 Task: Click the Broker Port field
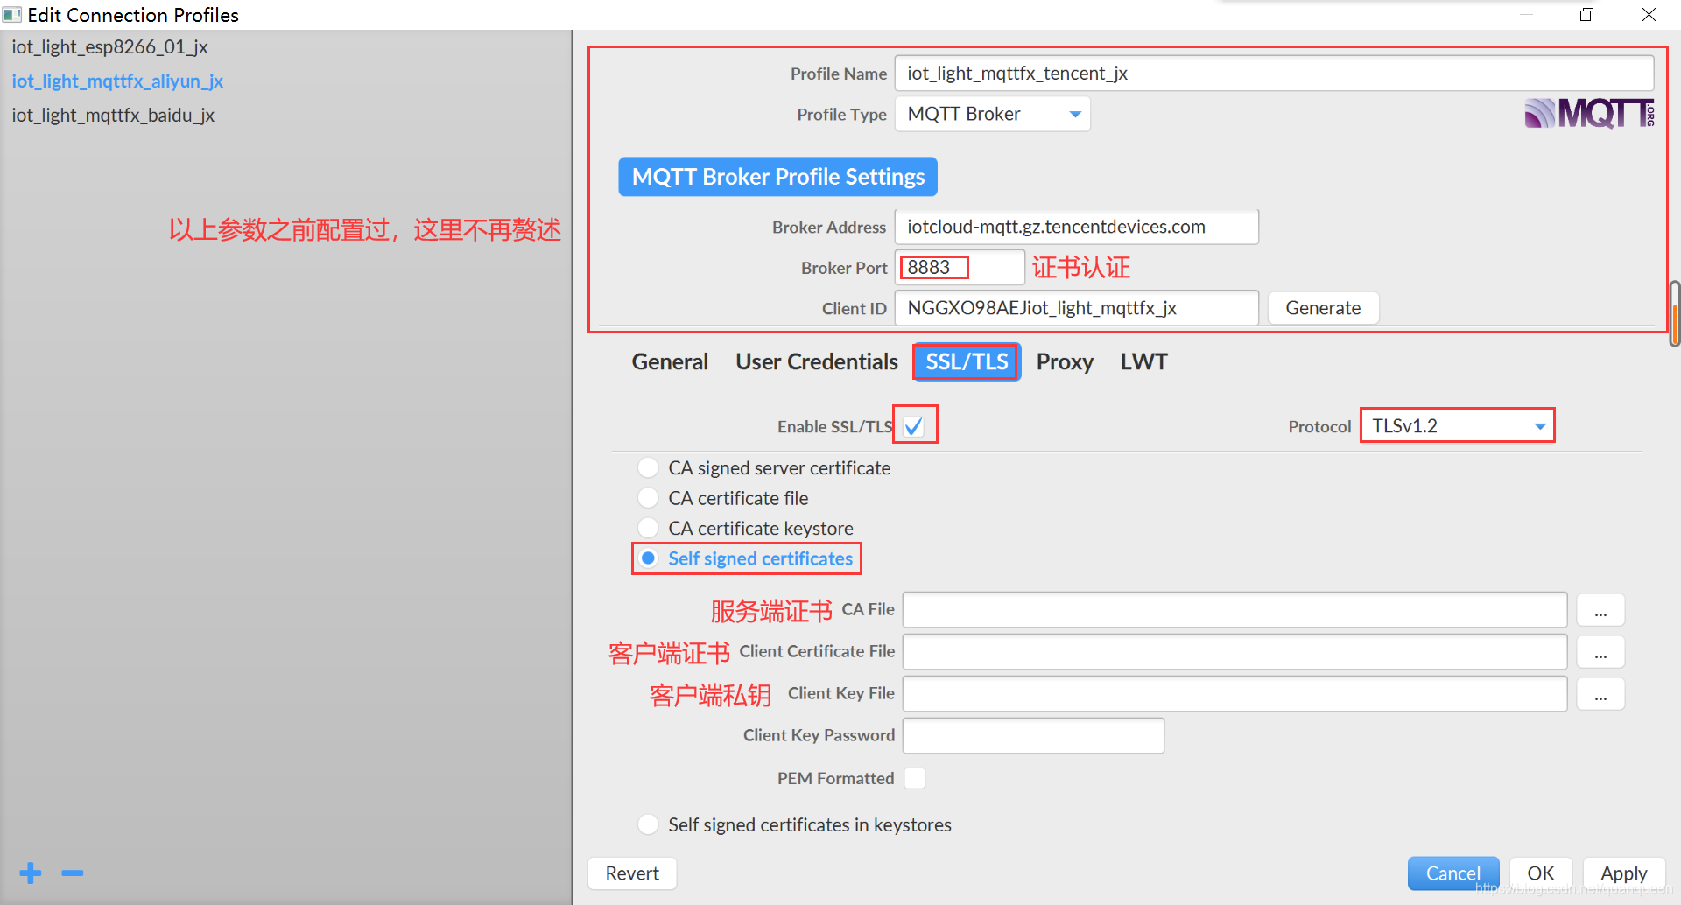point(960,267)
